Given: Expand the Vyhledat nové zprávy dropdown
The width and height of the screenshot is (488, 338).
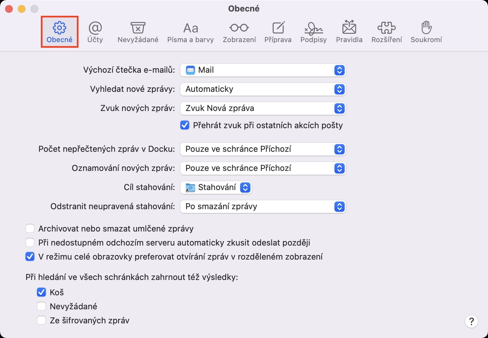Looking at the screenshot, I should coord(263,89).
